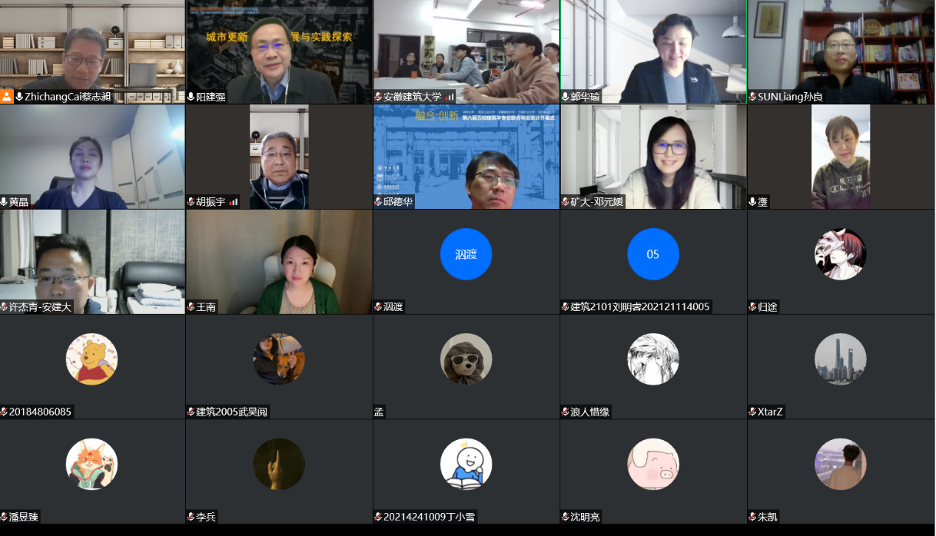The height and width of the screenshot is (536, 936).
Task: Click the microphone icon next to 黄晶
Action: (4, 202)
